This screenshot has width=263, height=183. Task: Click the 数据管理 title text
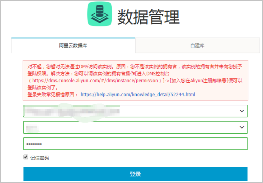point(148,17)
